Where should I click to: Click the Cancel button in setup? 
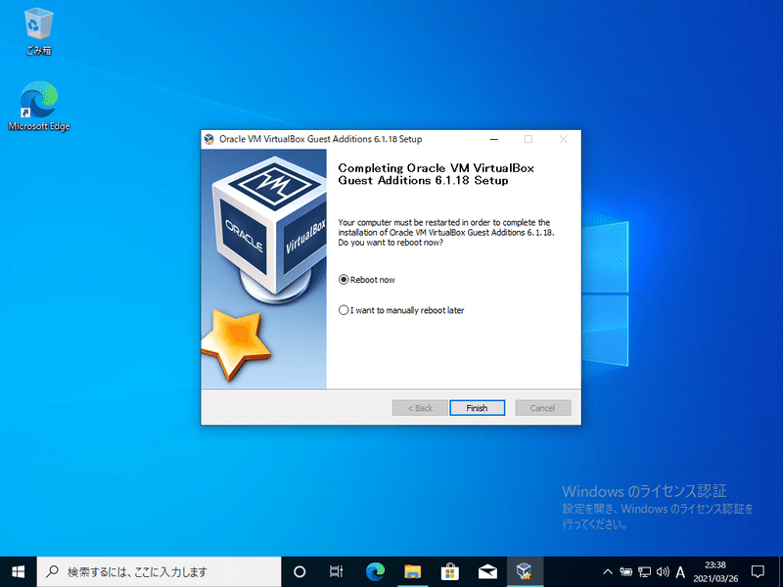coord(542,408)
